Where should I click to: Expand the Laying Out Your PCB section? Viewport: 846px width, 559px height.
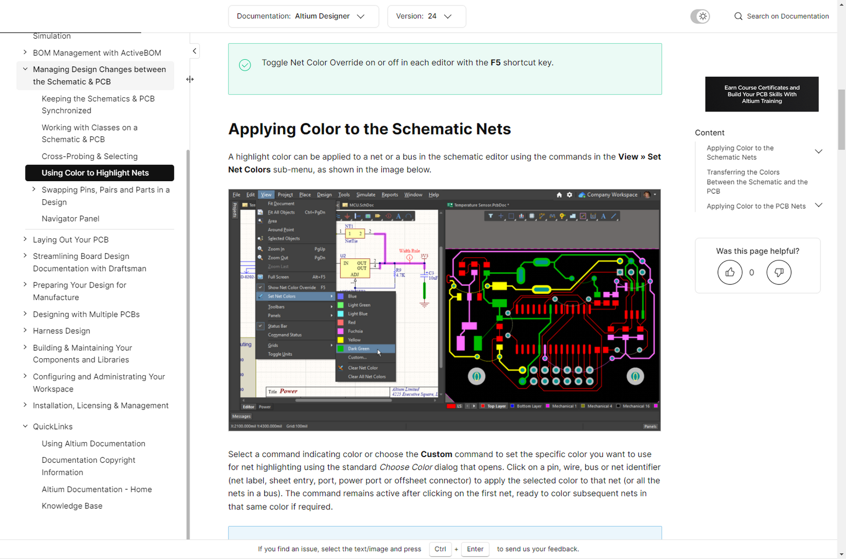click(x=25, y=239)
